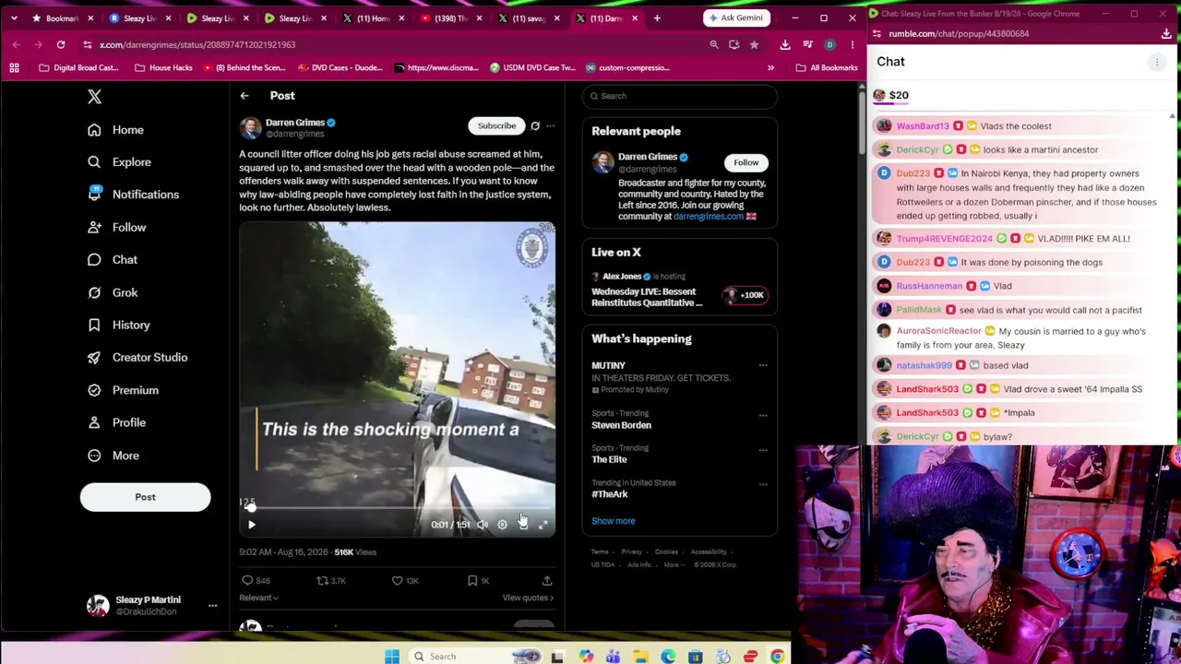Viewport: 1181px width, 664px height.
Task: Open Premium in the X sidebar
Action: pos(123,390)
